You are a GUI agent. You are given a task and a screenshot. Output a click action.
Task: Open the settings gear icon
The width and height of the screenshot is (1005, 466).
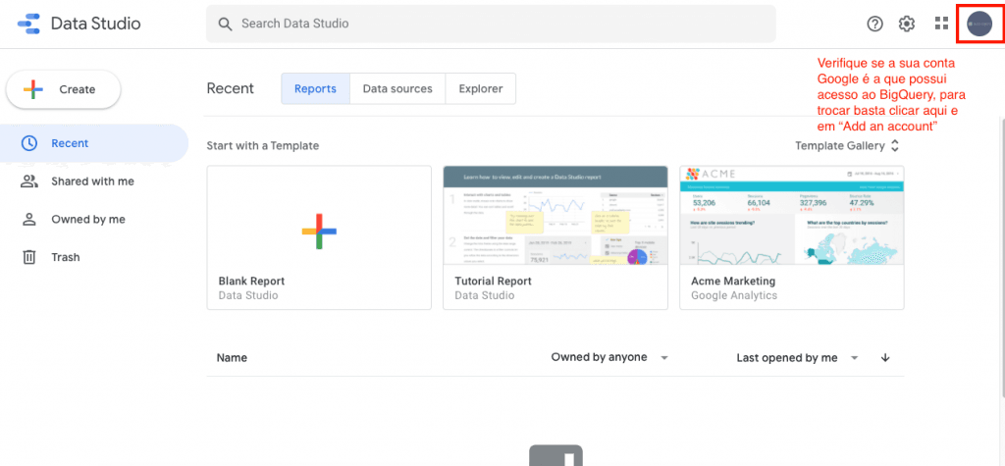[907, 24]
